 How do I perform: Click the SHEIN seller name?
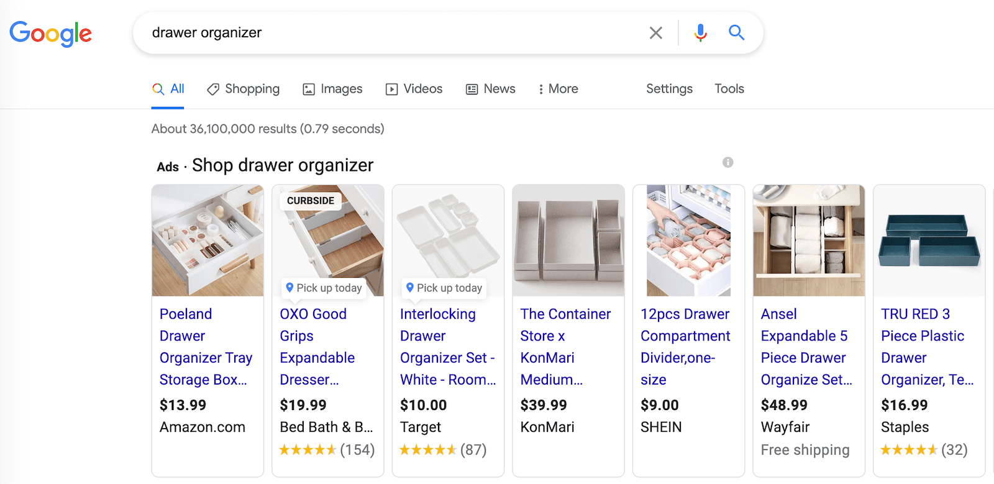[661, 427]
